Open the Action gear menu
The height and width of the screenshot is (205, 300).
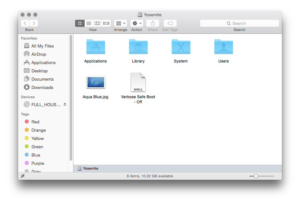tap(137, 23)
